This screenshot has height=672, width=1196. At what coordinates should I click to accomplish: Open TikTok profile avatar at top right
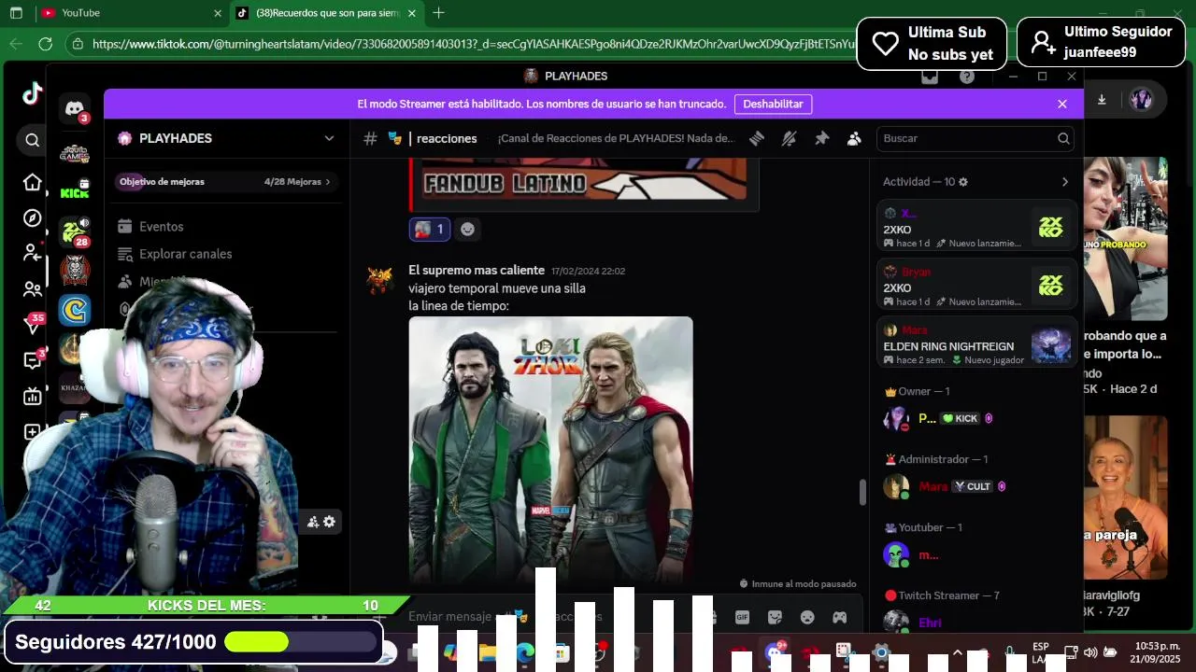tap(1141, 100)
